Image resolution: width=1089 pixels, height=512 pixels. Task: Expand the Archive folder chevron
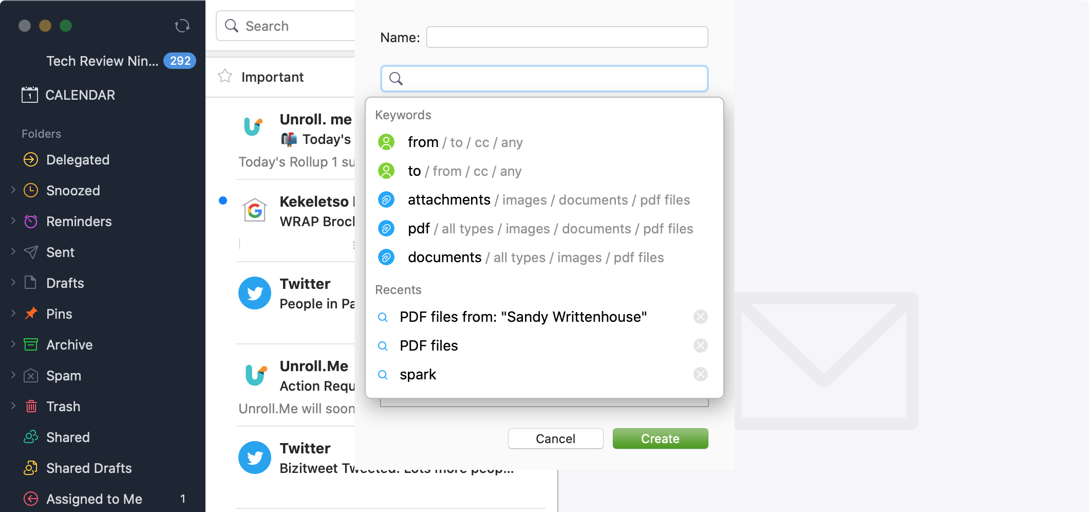(x=13, y=344)
